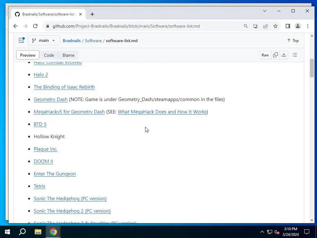Jump to Top of file
The image size is (317, 238).
tap(293, 41)
